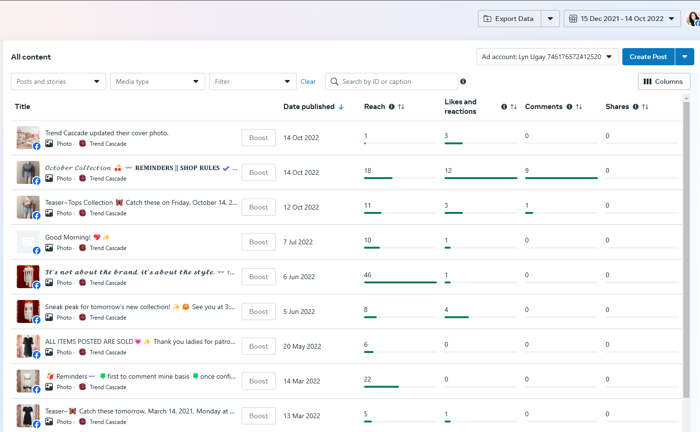The height and width of the screenshot is (432, 700).
Task: Clear the applied filters link
Action: pos(308,81)
